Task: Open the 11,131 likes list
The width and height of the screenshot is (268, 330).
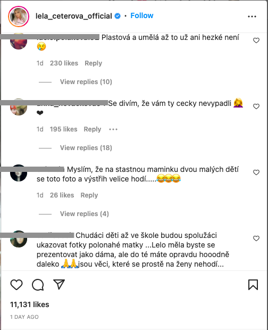Action: 30,304
